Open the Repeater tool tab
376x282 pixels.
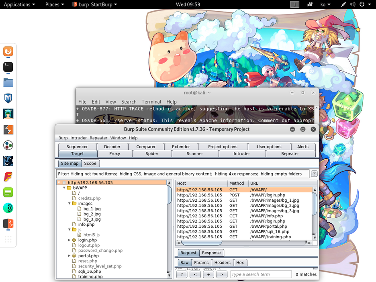[x=290, y=153]
